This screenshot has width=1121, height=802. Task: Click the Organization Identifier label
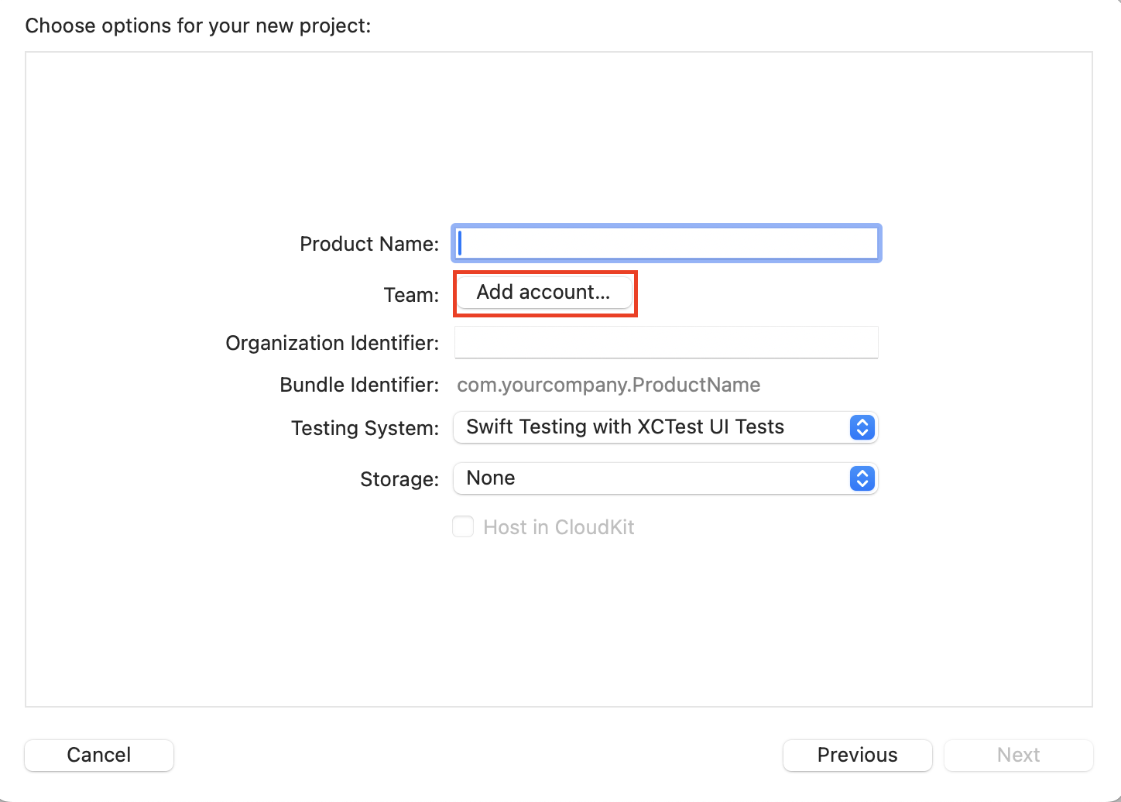(332, 343)
